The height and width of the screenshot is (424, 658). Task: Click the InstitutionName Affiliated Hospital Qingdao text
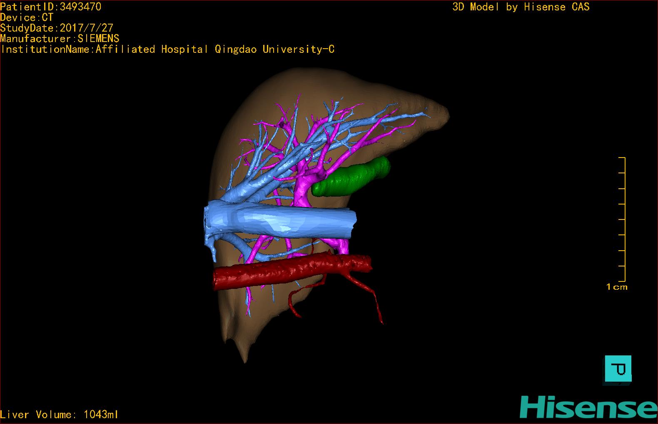pyautogui.click(x=167, y=49)
